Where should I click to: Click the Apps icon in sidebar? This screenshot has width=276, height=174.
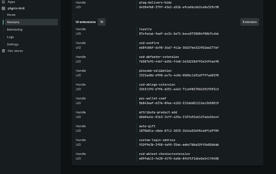(4, 2)
